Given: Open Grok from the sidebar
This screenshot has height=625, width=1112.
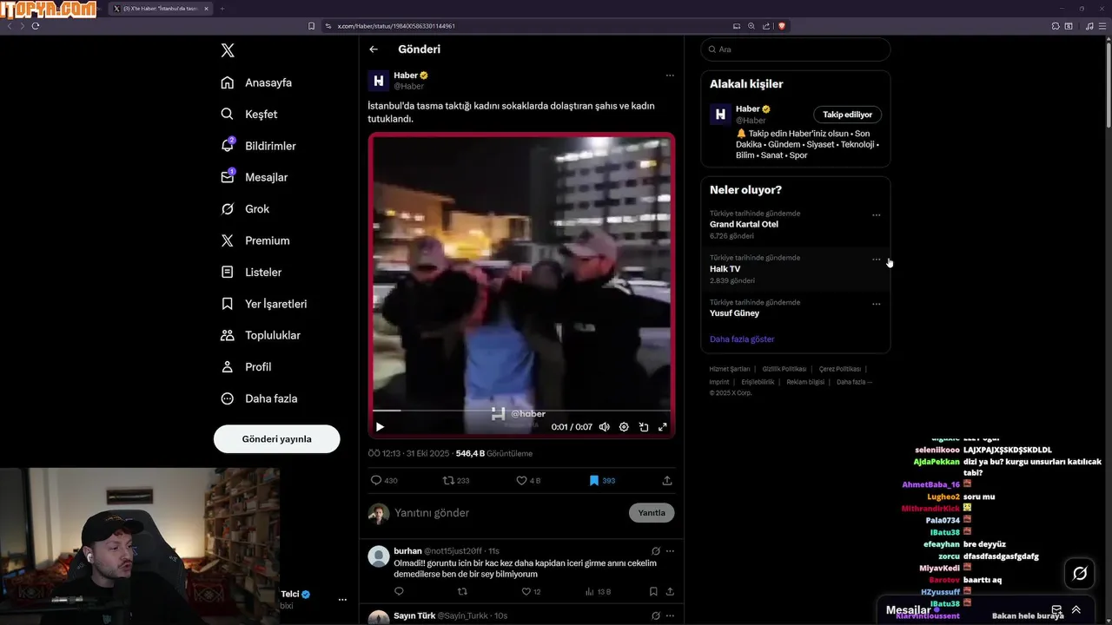Looking at the screenshot, I should [x=245, y=209].
